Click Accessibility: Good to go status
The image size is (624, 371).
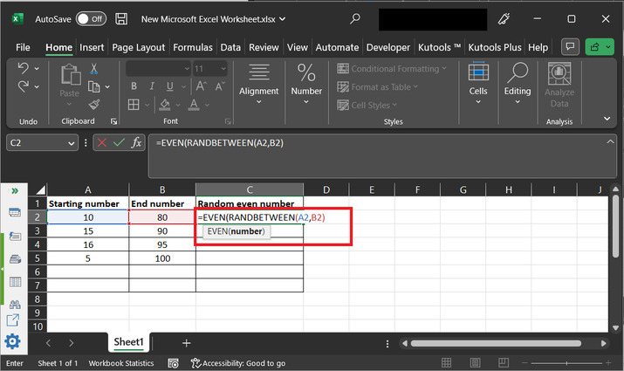tap(237, 363)
